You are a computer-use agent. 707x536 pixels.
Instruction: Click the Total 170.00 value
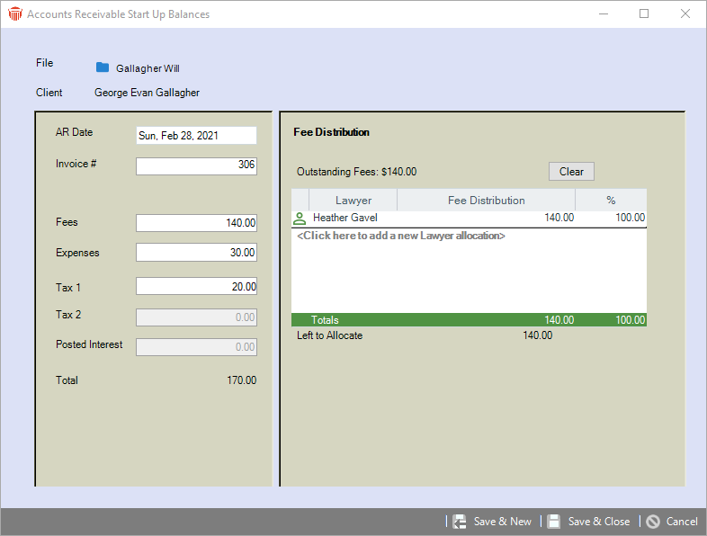click(x=242, y=380)
